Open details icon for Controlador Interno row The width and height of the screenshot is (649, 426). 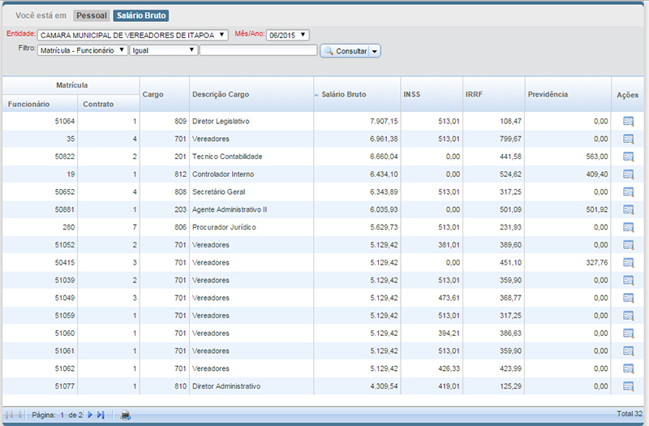coord(628,174)
